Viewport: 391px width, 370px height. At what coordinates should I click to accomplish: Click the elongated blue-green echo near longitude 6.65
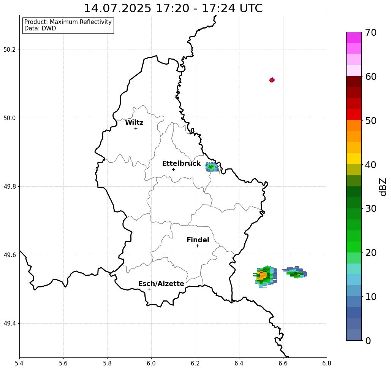pos(295,272)
